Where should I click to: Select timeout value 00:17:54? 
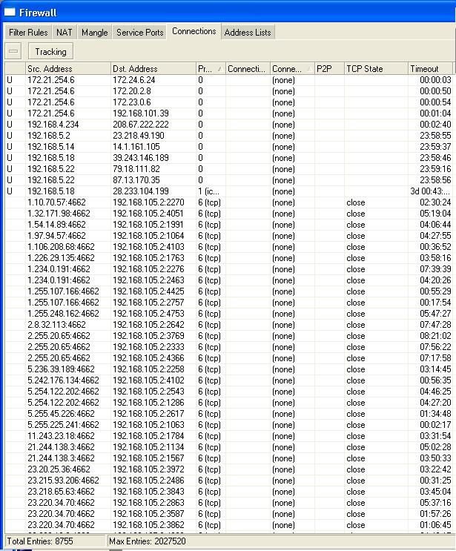(435, 303)
